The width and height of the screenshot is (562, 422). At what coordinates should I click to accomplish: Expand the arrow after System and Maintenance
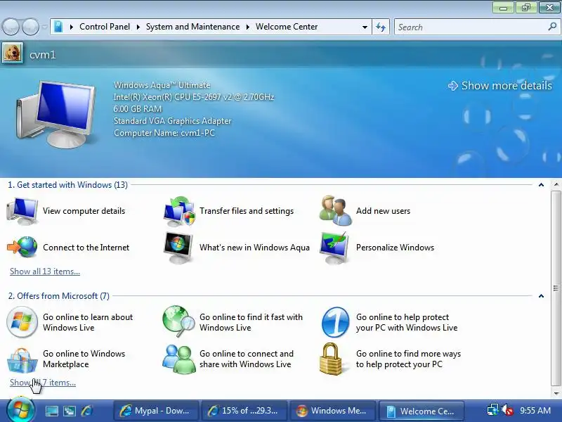tap(247, 27)
